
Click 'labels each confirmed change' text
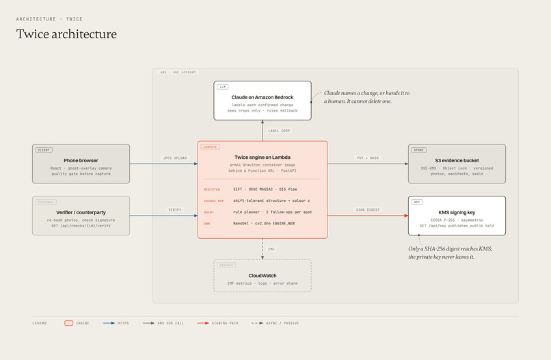tap(263, 105)
